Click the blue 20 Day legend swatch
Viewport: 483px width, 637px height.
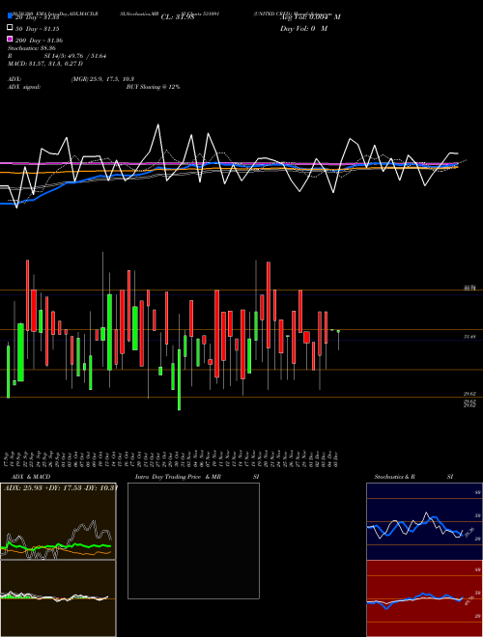[x=11, y=16]
